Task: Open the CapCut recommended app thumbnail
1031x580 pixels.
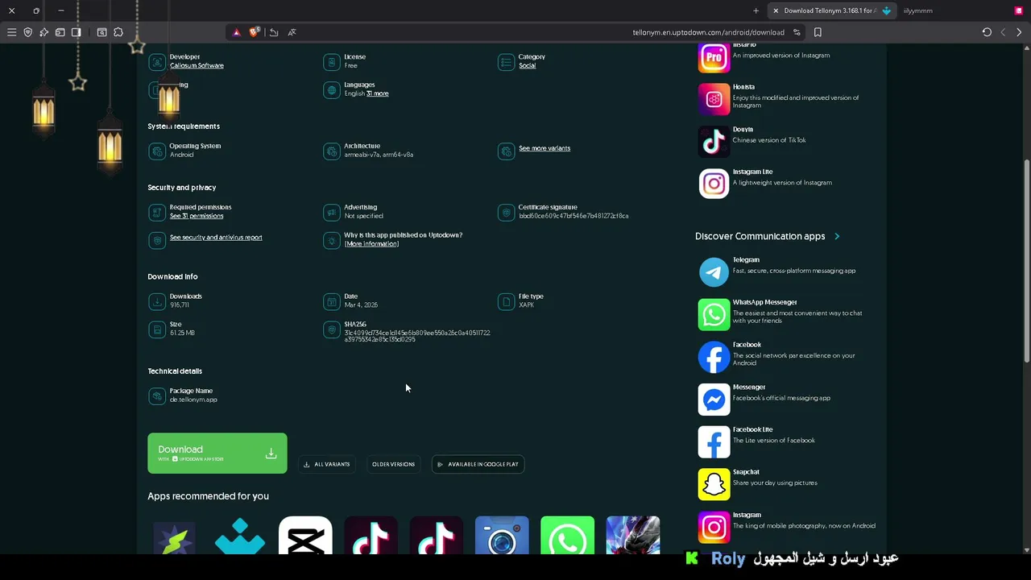Action: 305,536
